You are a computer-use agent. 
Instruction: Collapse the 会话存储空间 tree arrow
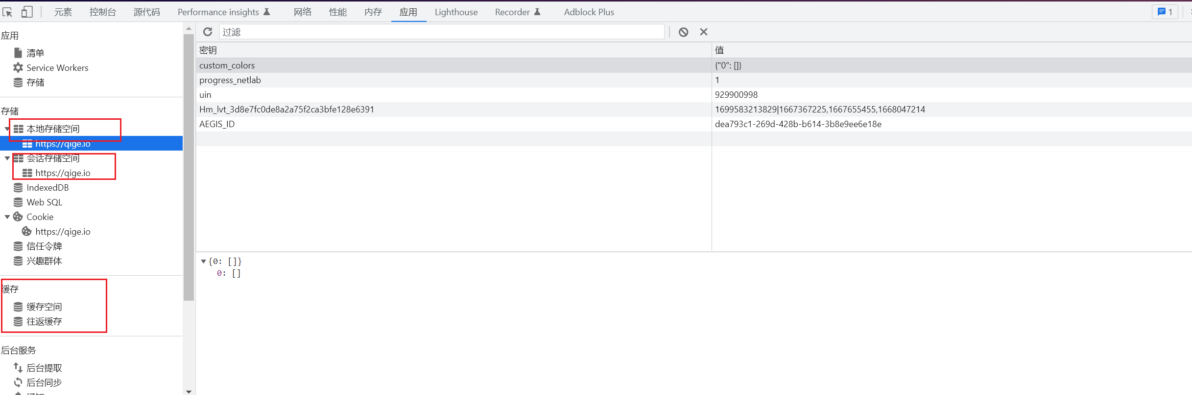(x=7, y=158)
